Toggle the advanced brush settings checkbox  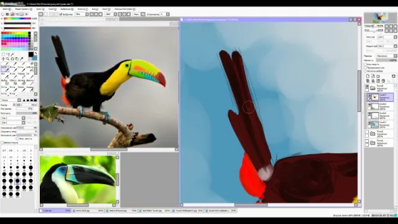(x=2, y=142)
